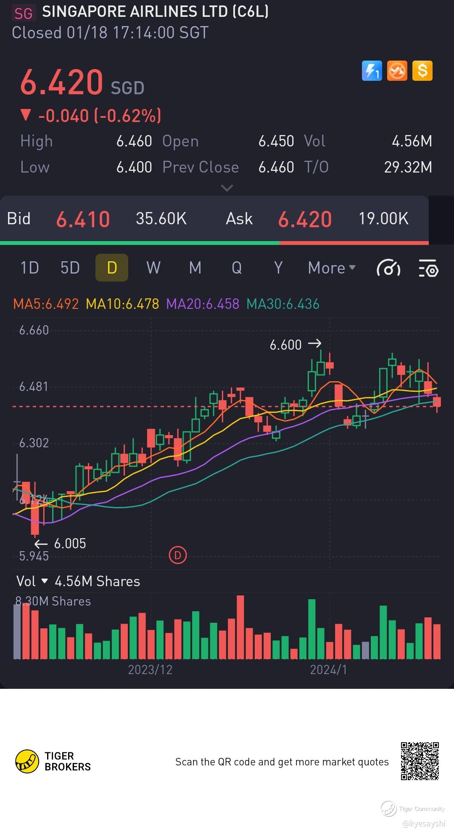Tap the 6.302 price axis label
The image size is (454, 834).
click(34, 443)
